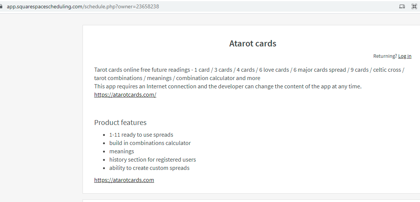Click the Log in link
The width and height of the screenshot is (420, 202).
(404, 56)
